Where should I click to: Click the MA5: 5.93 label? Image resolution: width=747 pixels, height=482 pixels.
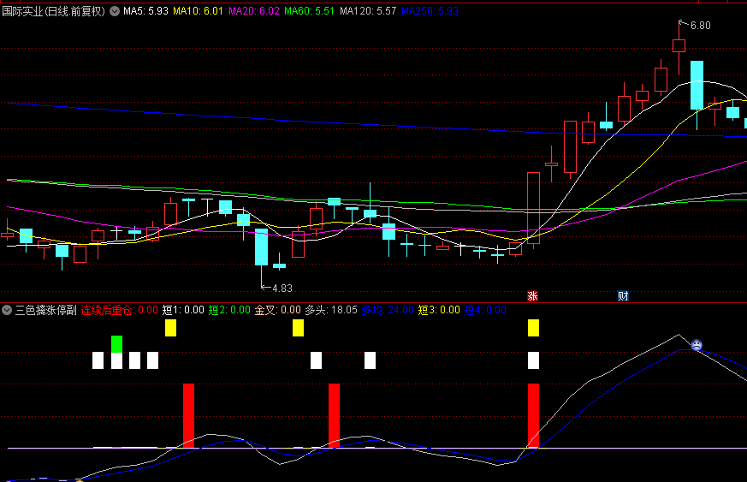[x=145, y=11]
